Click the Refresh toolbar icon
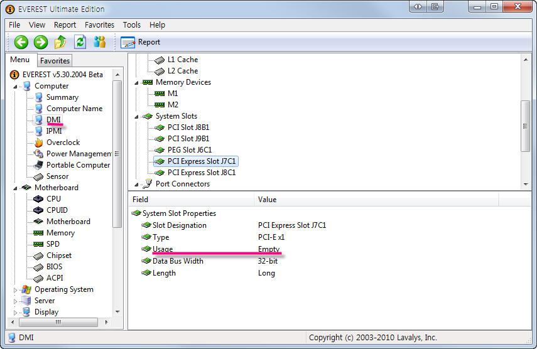The image size is (537, 349). 80,42
